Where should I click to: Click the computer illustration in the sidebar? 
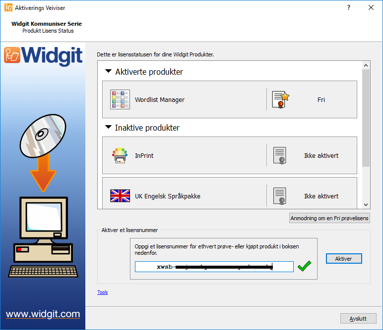[x=43, y=237]
